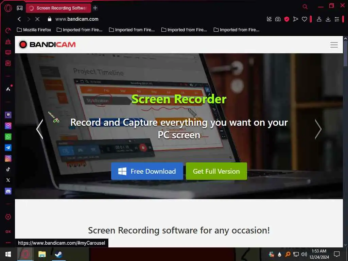
Task: Open the sidebar calendar icon marked M
Action: [x=8, y=63]
